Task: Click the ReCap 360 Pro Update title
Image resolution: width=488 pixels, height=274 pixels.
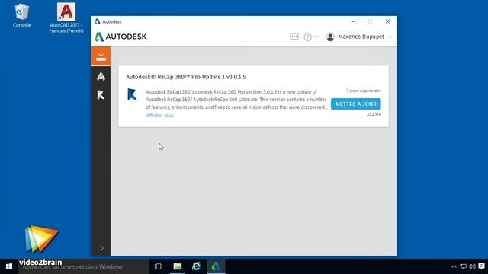Action: tap(186, 77)
